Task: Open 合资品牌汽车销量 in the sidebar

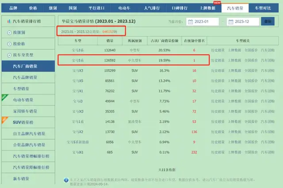Action: click(x=29, y=145)
